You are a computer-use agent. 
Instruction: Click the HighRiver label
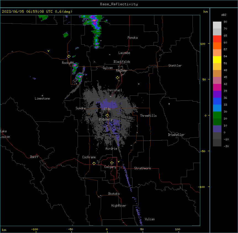(x=119, y=206)
